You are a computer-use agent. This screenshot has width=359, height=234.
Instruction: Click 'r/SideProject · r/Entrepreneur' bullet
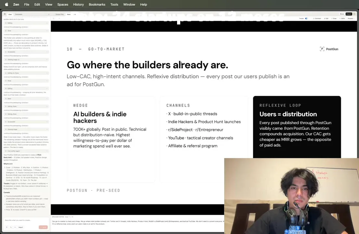click(x=195, y=130)
